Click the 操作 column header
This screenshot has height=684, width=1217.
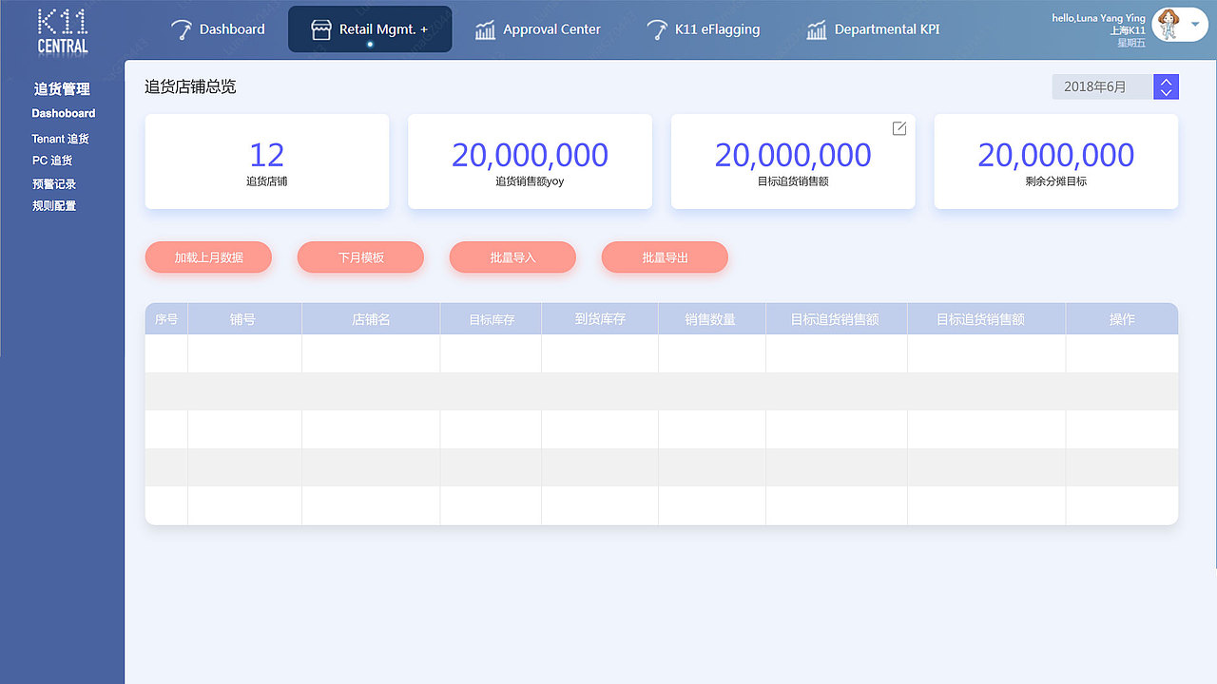point(1122,319)
